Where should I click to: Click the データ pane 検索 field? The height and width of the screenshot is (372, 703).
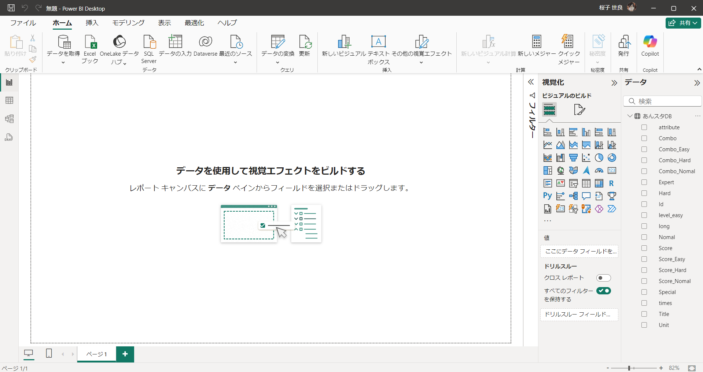(662, 101)
